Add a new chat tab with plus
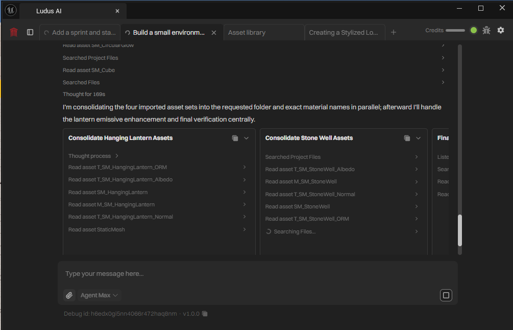The image size is (513, 330). click(x=394, y=32)
